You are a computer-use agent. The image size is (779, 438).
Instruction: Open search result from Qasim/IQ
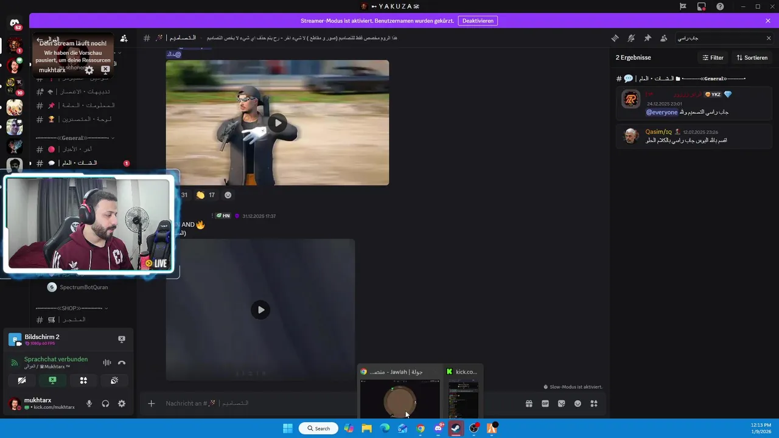point(694,136)
